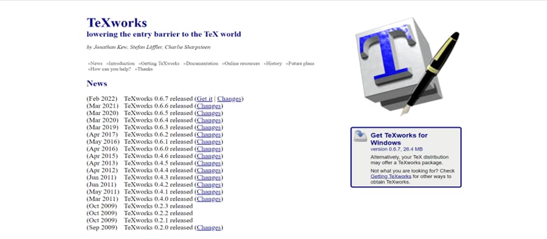
Task: Click Get it link for TeXworks 0.6.7
Action: (204, 99)
